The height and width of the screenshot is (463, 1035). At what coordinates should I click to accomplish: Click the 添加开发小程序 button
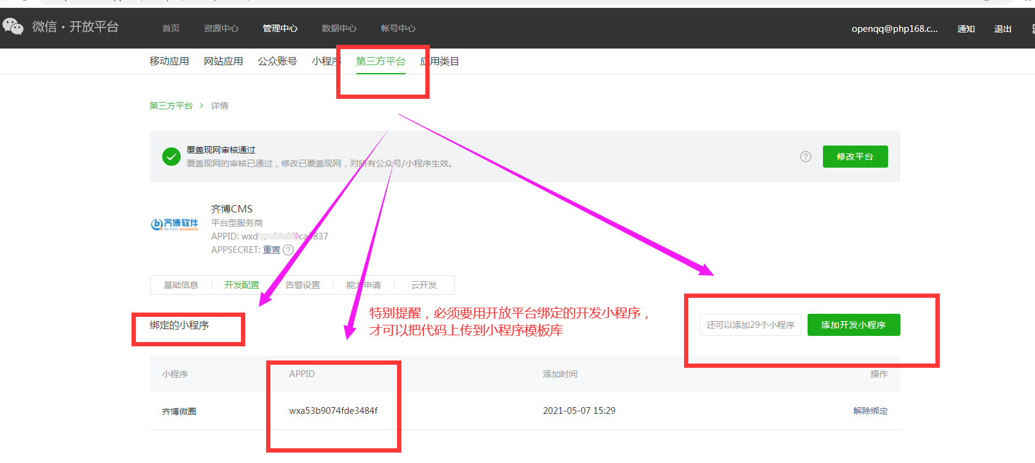853,325
